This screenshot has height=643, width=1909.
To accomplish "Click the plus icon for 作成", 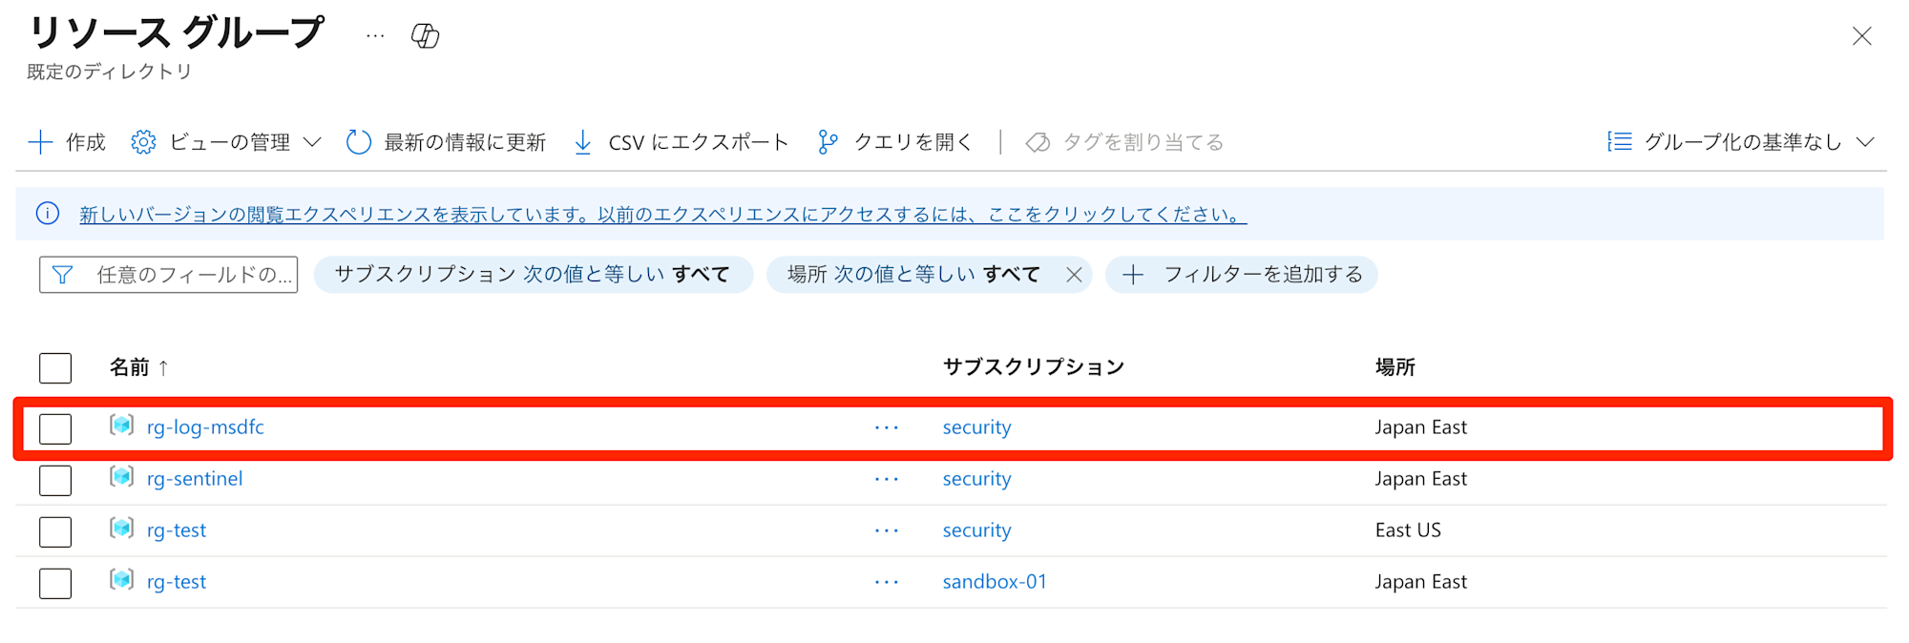I will (40, 142).
